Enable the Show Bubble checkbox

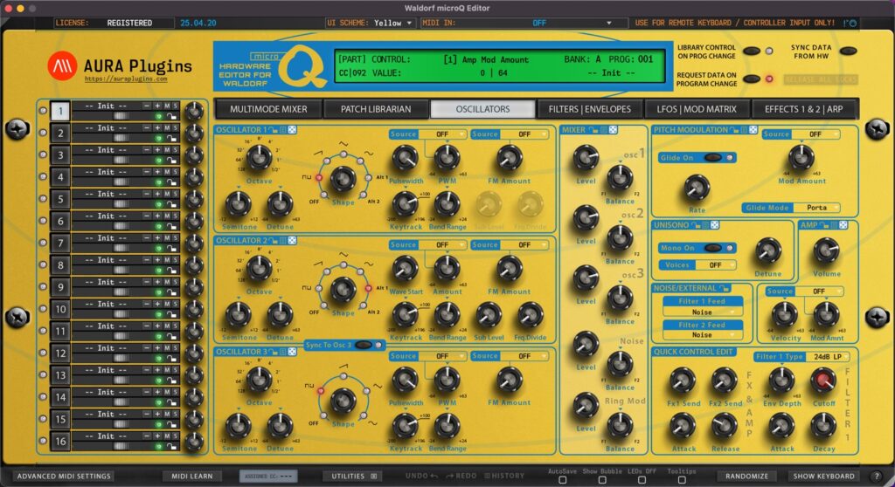602,480
